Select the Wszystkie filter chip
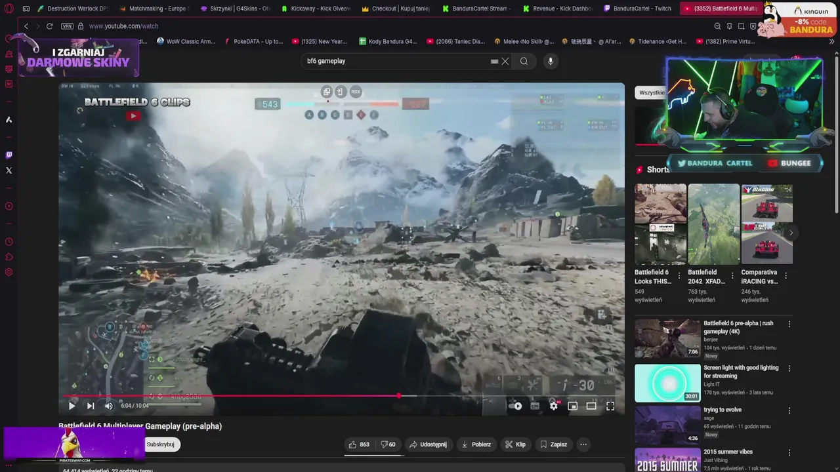The height and width of the screenshot is (472, 840). pos(650,92)
